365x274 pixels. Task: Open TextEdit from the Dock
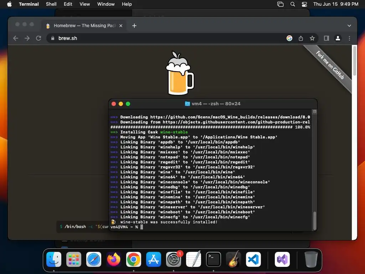click(194, 259)
